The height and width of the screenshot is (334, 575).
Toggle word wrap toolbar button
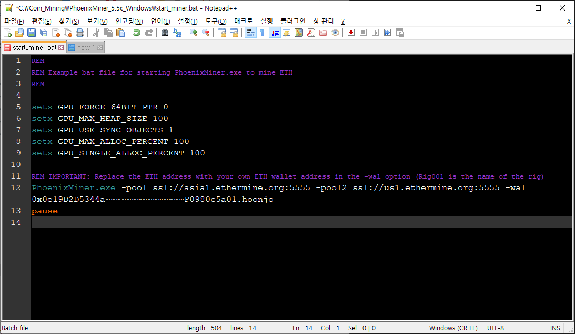(x=250, y=33)
